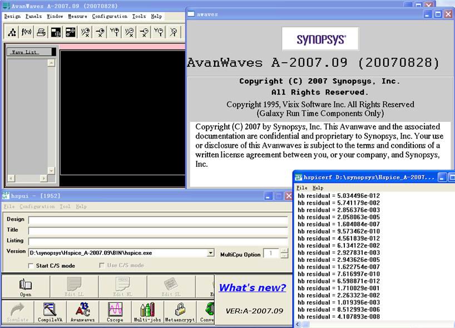Launch CompileVA tool
The width and height of the screenshot is (455, 328).
50,312
